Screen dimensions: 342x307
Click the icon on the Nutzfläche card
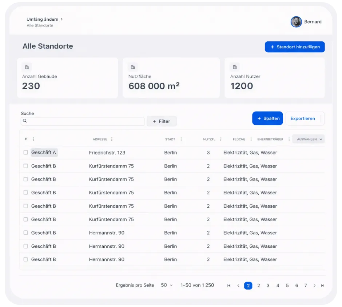click(133, 67)
